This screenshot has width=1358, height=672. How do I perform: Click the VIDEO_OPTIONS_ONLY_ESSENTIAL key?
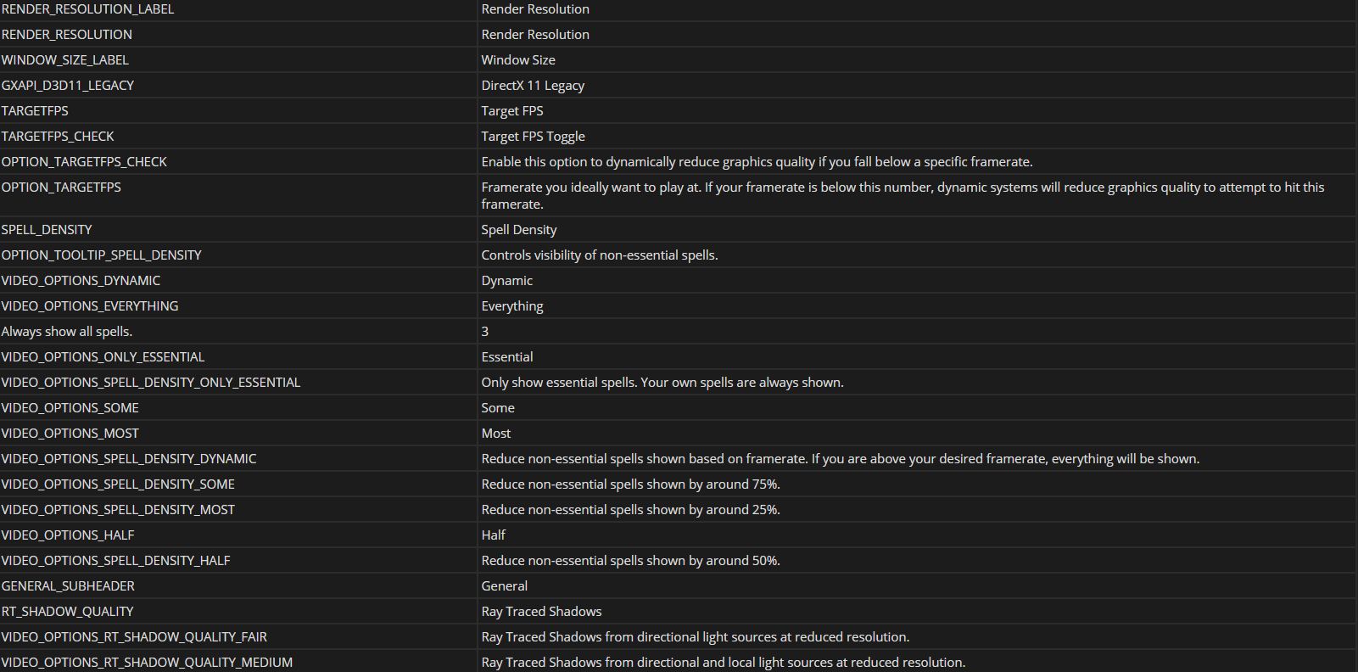(x=103, y=357)
